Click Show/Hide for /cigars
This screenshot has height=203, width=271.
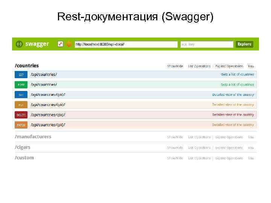pos(175,148)
